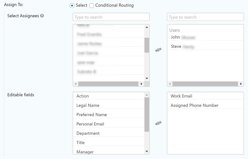Click the editable fields vertical scrollbar thumb

tap(147, 114)
